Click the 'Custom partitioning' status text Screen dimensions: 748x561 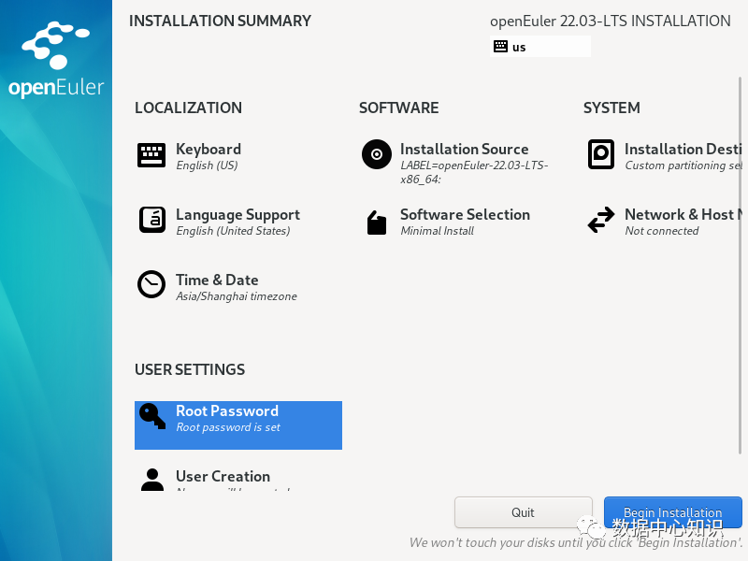[683, 165]
